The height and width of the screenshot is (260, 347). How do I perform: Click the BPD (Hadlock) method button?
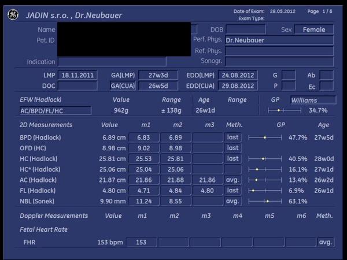[x=232, y=138]
